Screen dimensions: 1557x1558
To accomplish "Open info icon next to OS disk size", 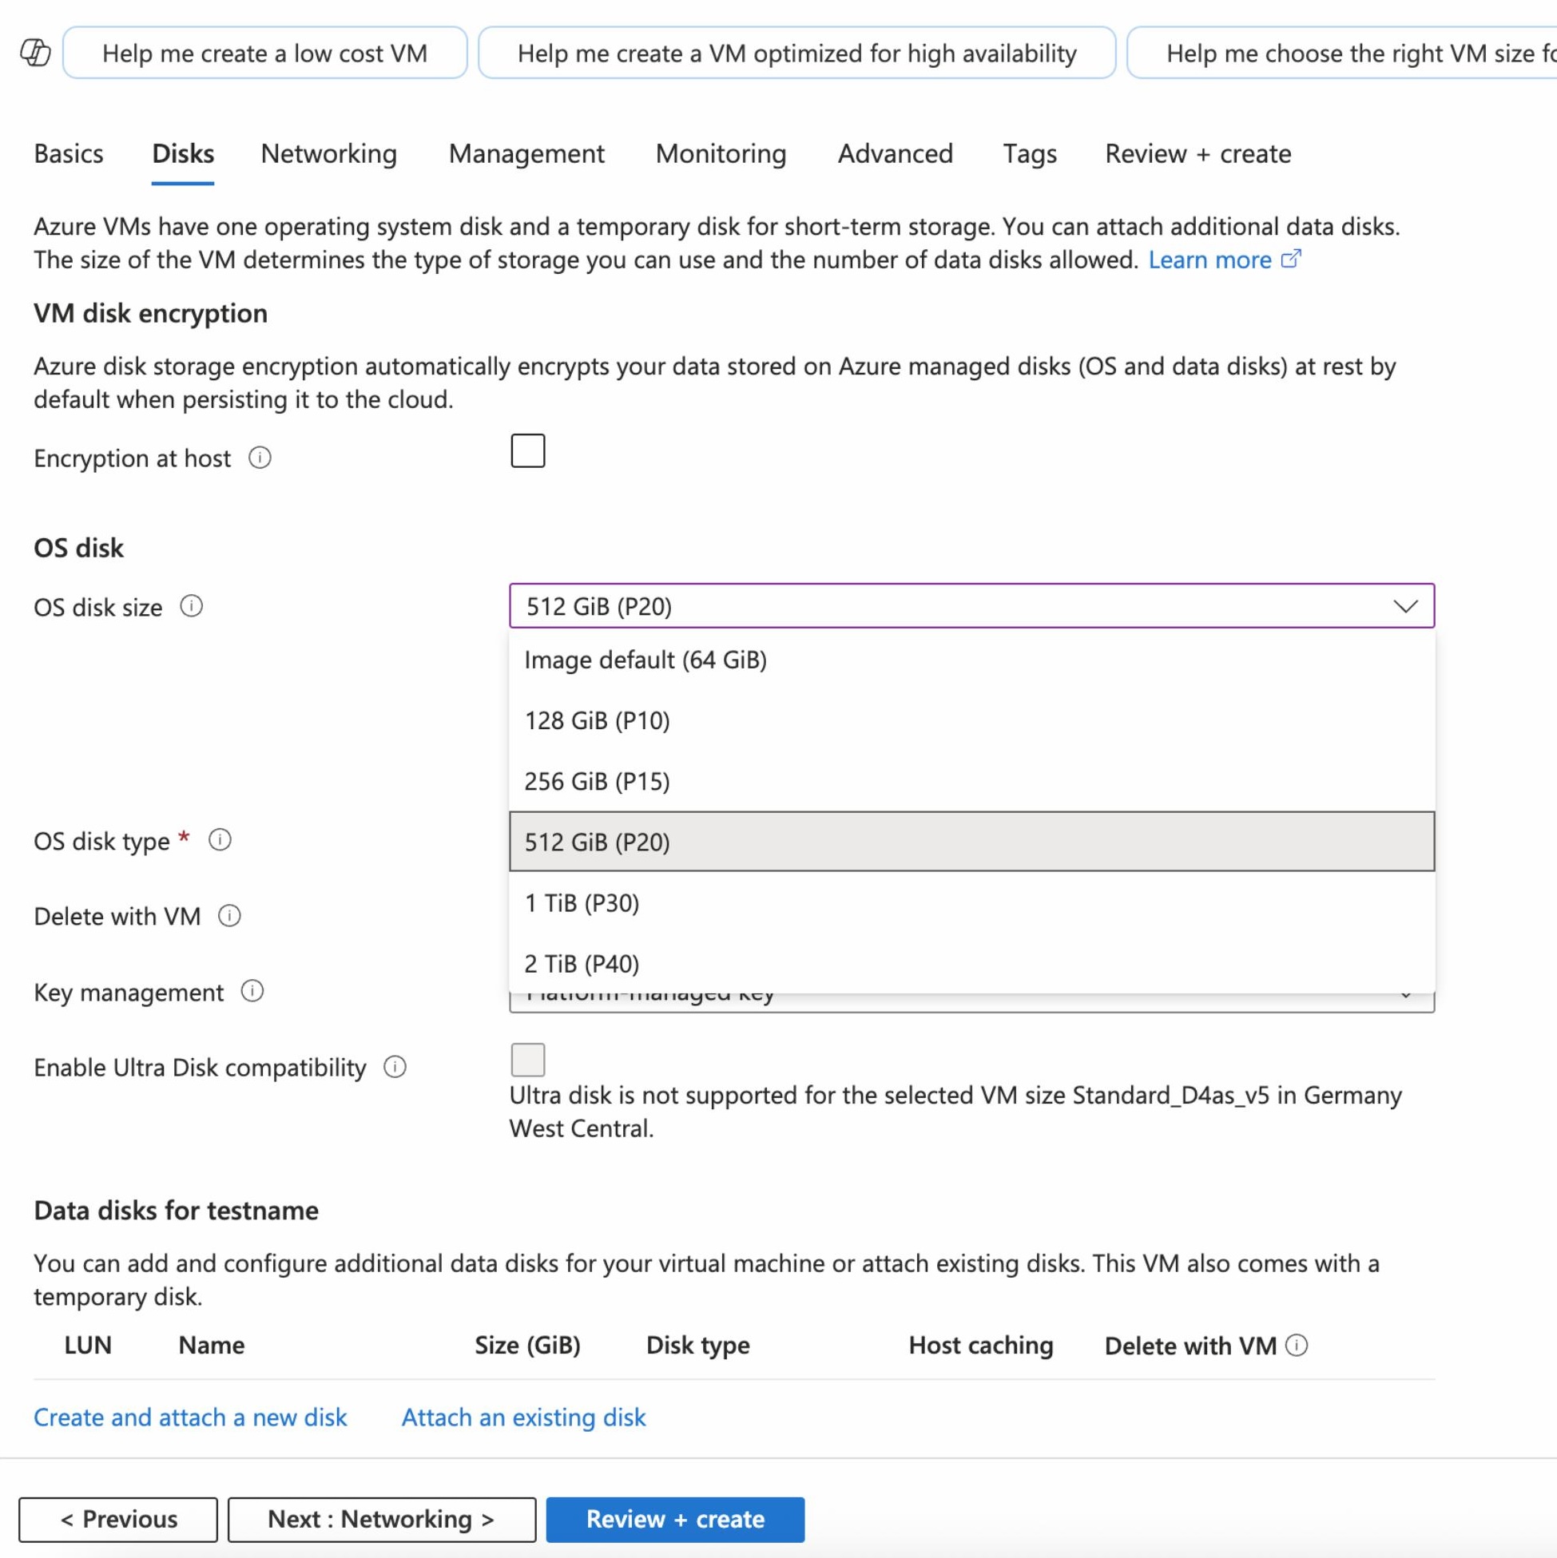I will pos(191,605).
